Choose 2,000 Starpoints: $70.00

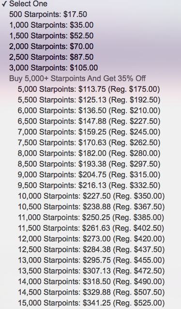pyautogui.click(x=90, y=46)
